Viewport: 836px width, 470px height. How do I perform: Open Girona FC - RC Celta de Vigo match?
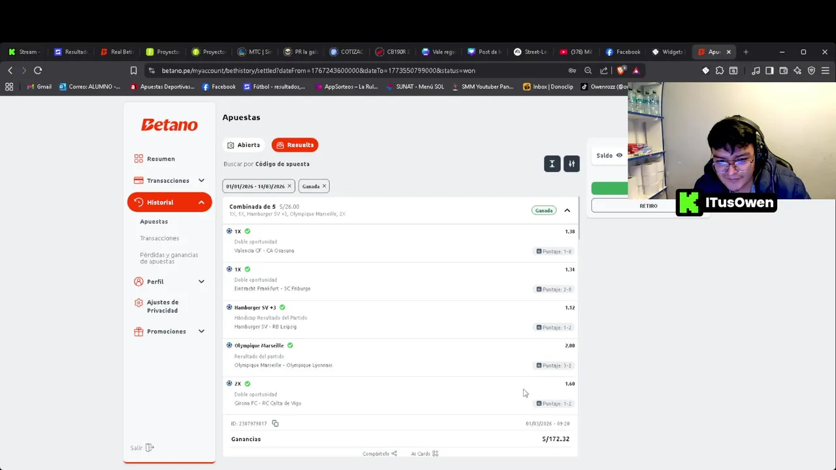[x=268, y=403]
